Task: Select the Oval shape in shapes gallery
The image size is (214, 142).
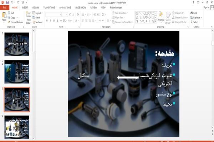Action: pos(149,13)
